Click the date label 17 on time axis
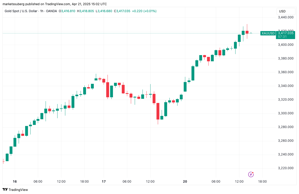The width and height of the screenshot is (299, 194). pos(104,182)
